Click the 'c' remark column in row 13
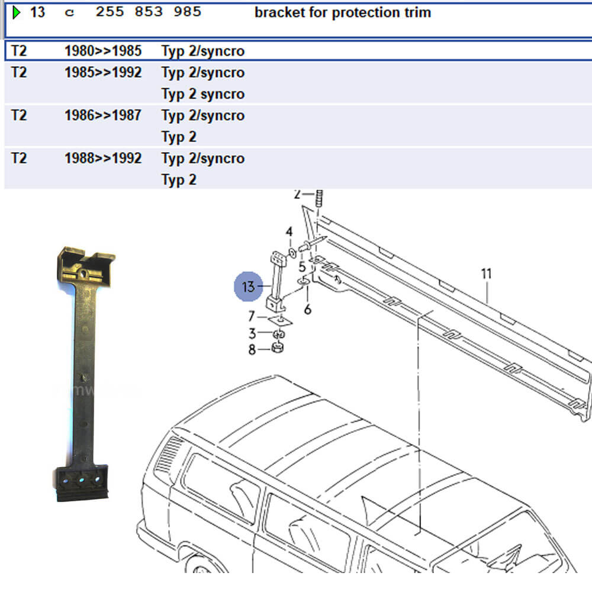592x592 pixels. [x=70, y=12]
